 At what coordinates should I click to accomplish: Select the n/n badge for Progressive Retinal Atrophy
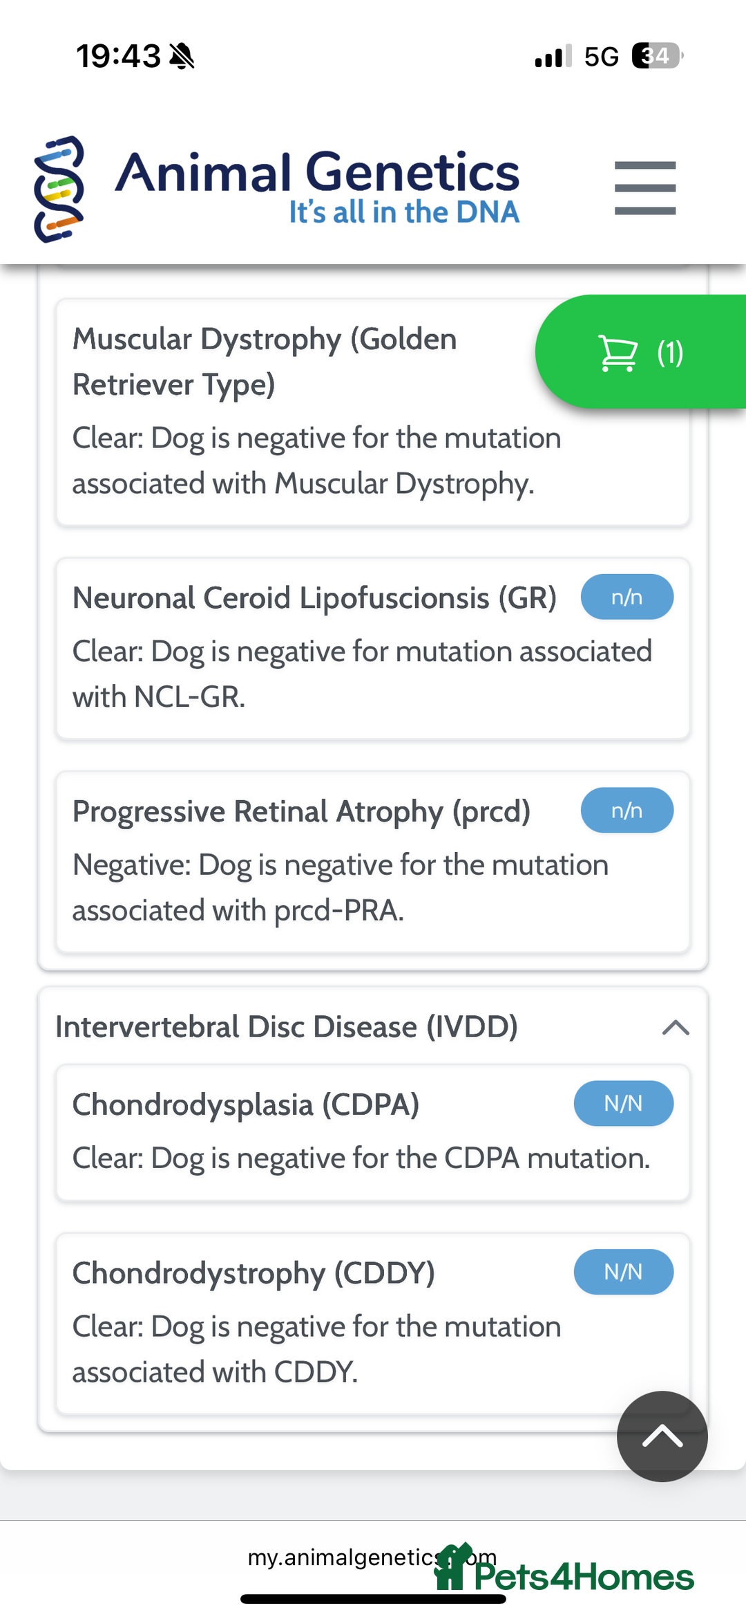click(627, 811)
